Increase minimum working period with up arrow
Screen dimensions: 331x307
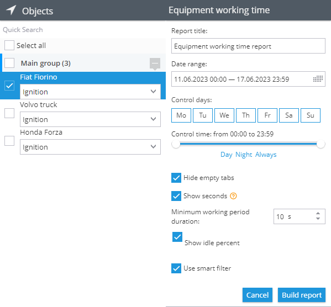(x=318, y=213)
